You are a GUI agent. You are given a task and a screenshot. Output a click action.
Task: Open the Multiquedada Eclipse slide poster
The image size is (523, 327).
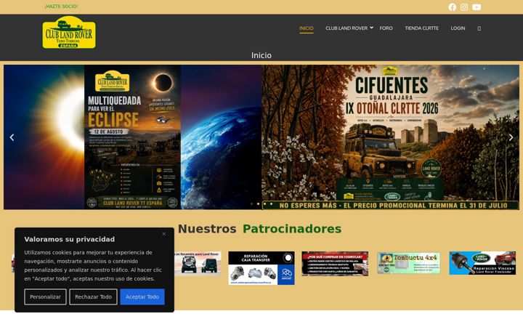132,137
